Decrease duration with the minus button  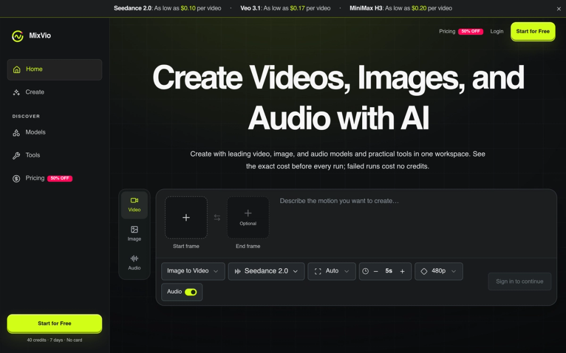click(376, 271)
